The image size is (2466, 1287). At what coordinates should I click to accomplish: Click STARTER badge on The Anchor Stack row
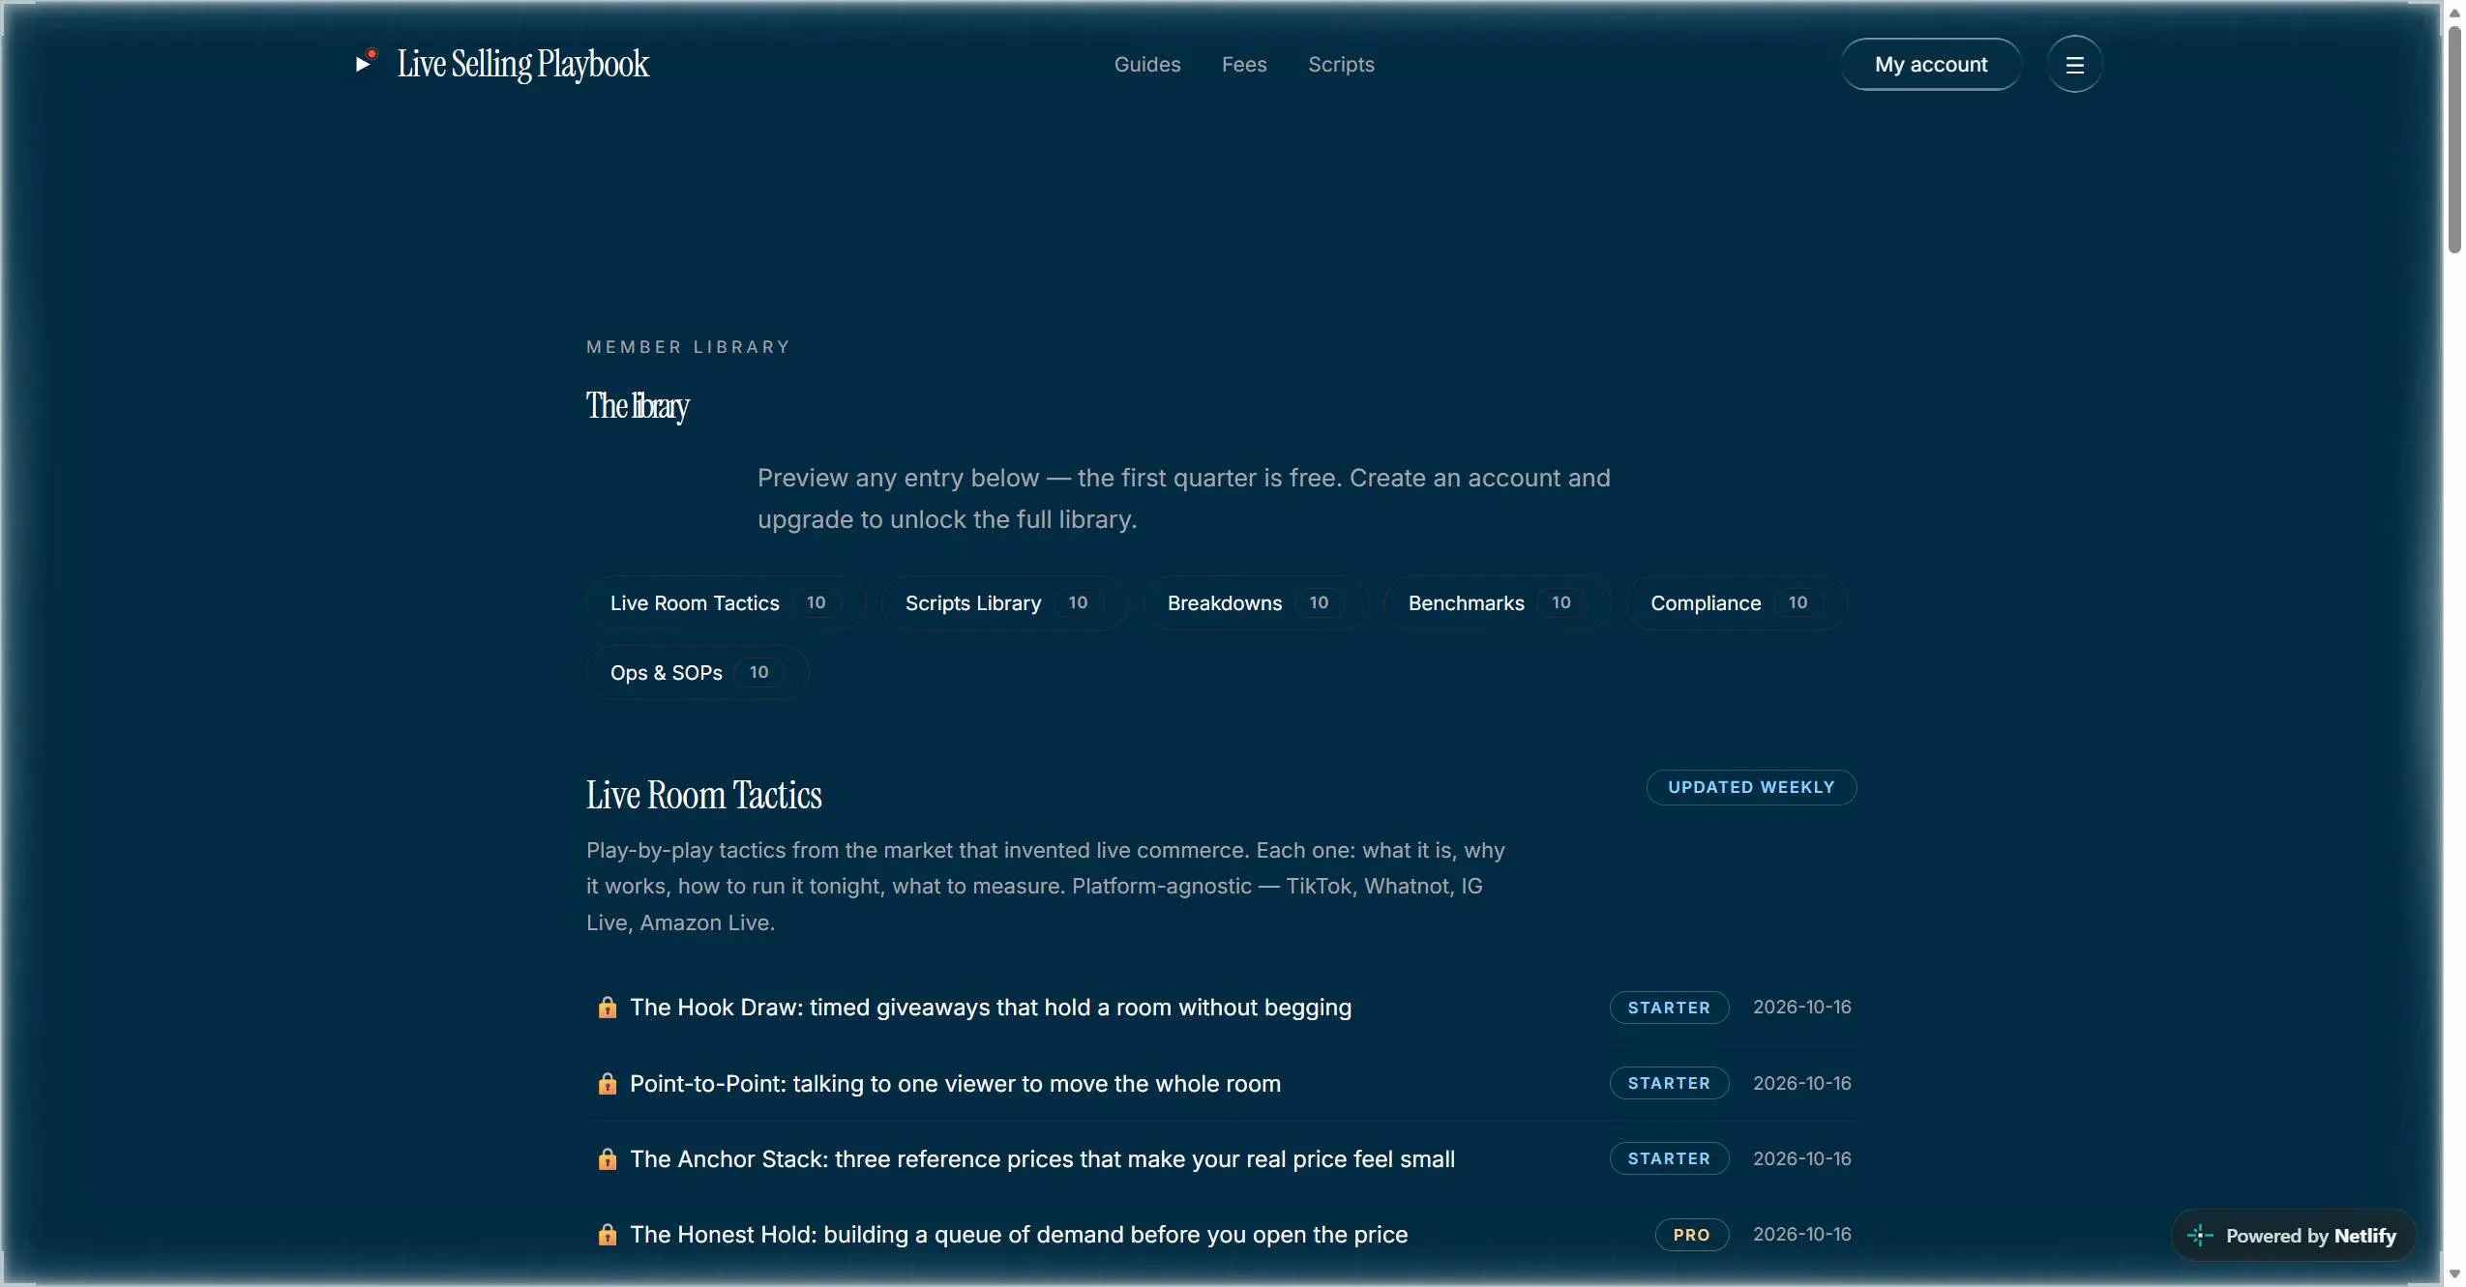pyautogui.click(x=1669, y=1158)
